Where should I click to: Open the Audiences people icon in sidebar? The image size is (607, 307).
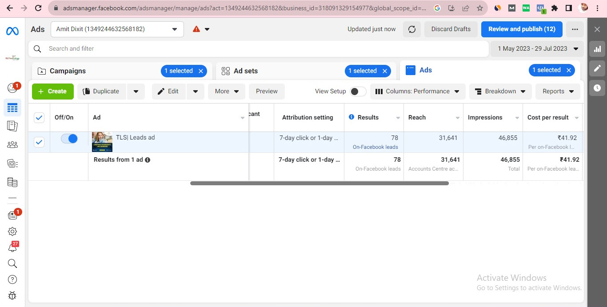12,144
